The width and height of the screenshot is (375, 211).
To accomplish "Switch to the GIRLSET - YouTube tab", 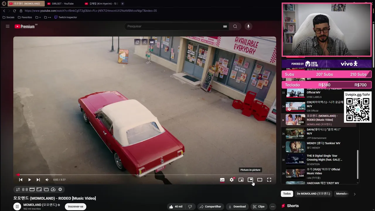I will 62,4.
